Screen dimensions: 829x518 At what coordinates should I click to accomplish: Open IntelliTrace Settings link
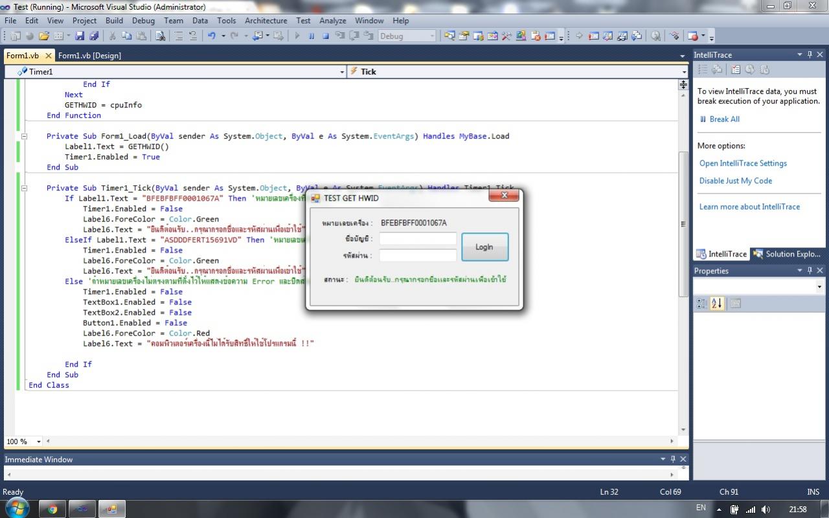(x=743, y=163)
